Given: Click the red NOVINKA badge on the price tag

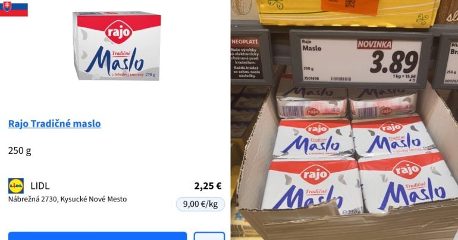Looking at the screenshot, I should (x=375, y=45).
